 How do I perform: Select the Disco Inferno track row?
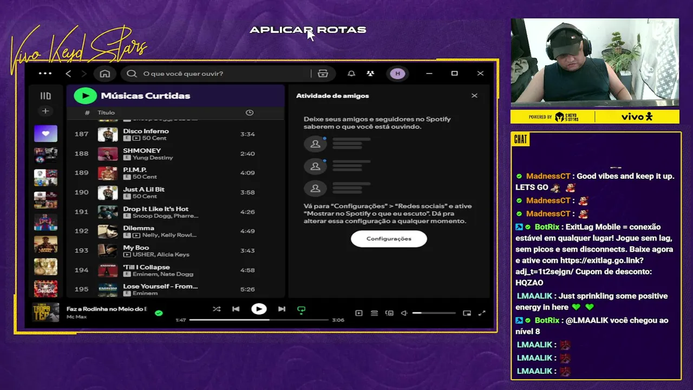[175, 134]
